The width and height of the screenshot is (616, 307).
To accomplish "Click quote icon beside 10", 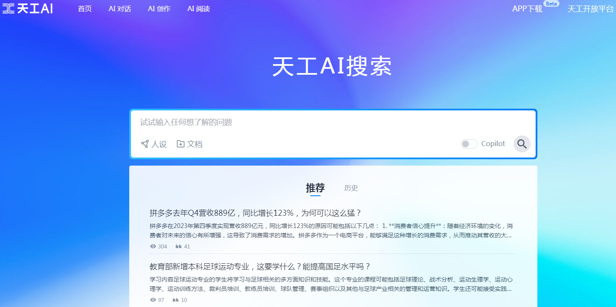I will (x=176, y=300).
